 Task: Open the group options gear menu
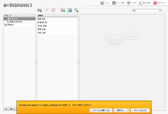[12, 109]
